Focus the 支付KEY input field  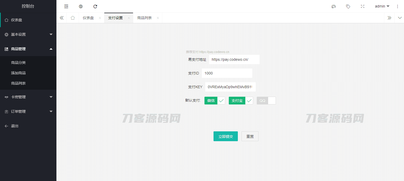click(230, 87)
